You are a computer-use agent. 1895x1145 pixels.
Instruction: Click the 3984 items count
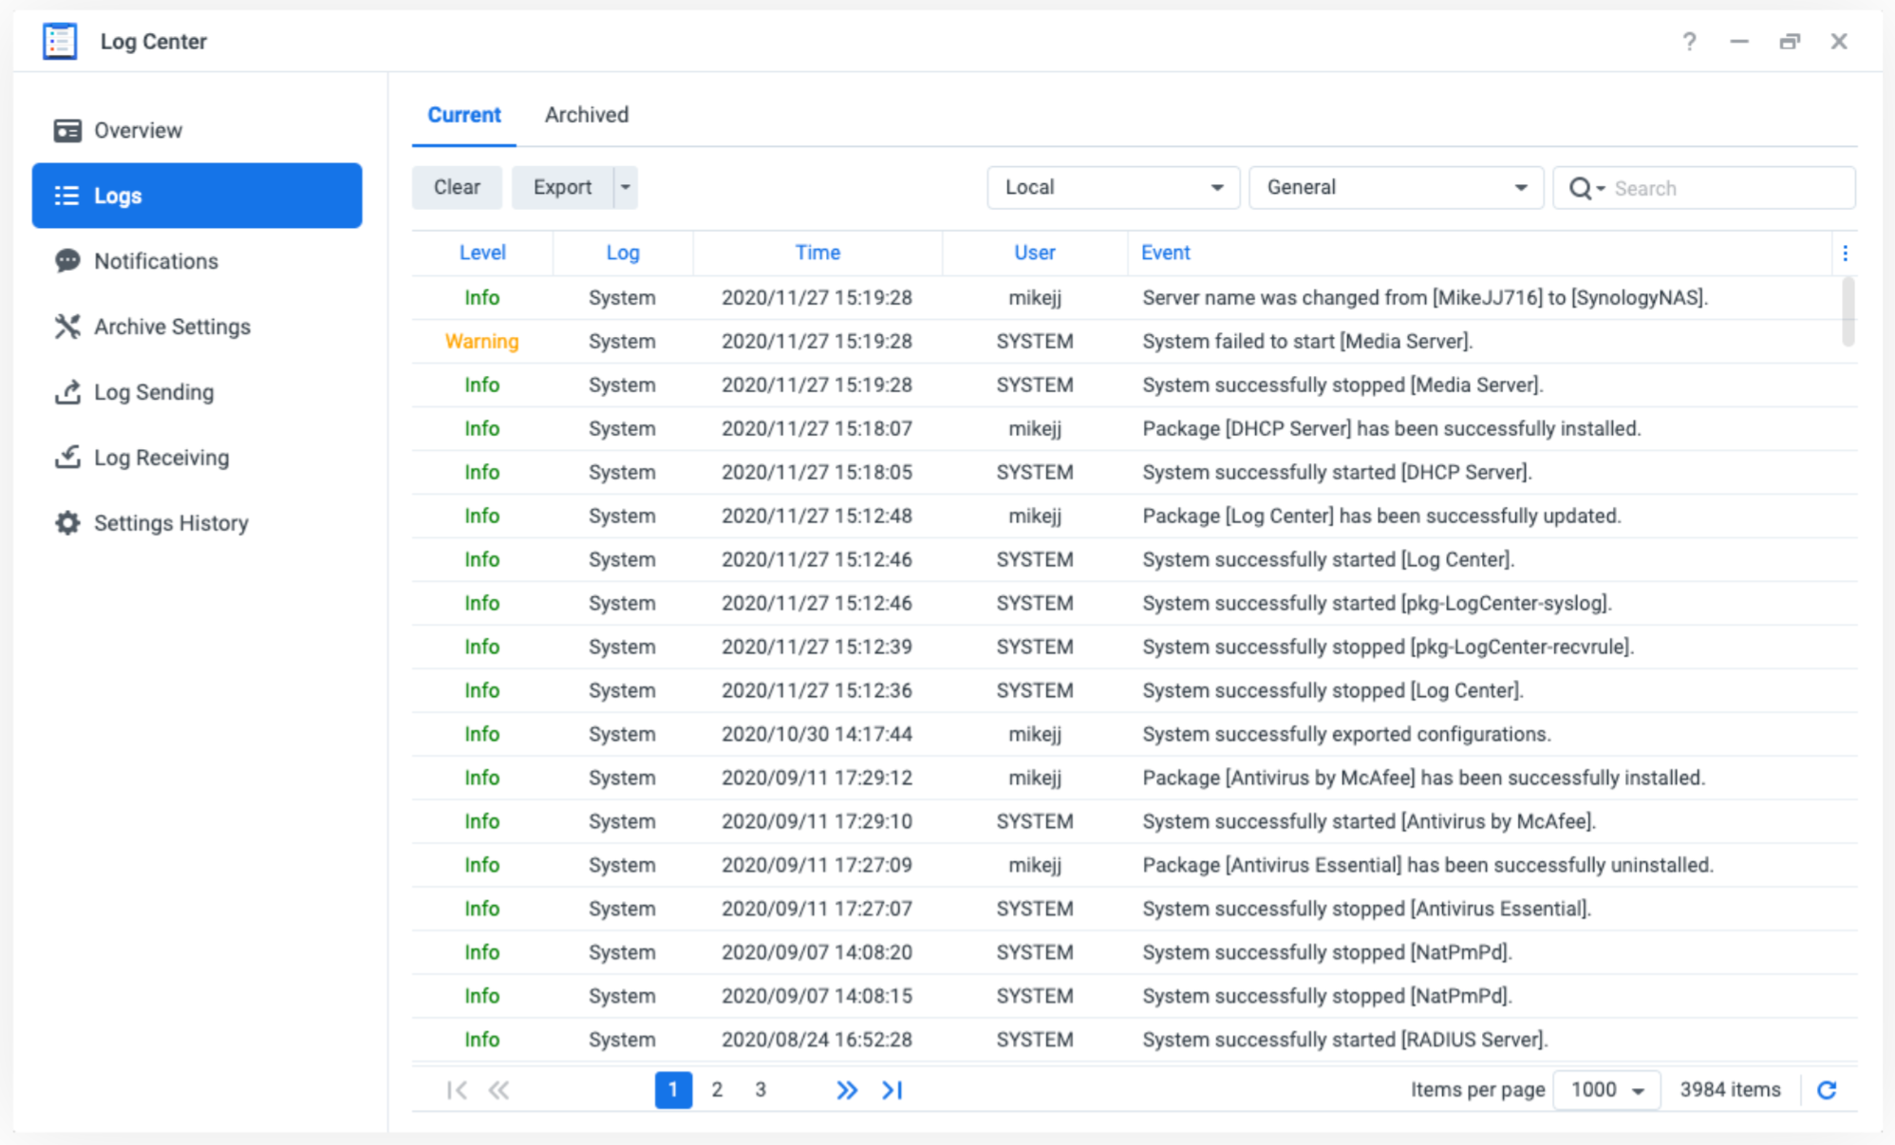click(x=1730, y=1090)
